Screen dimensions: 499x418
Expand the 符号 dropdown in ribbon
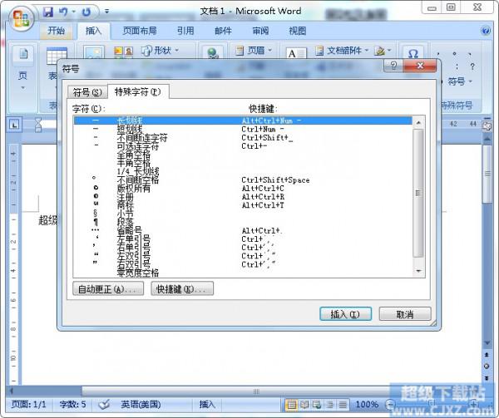pos(460,81)
